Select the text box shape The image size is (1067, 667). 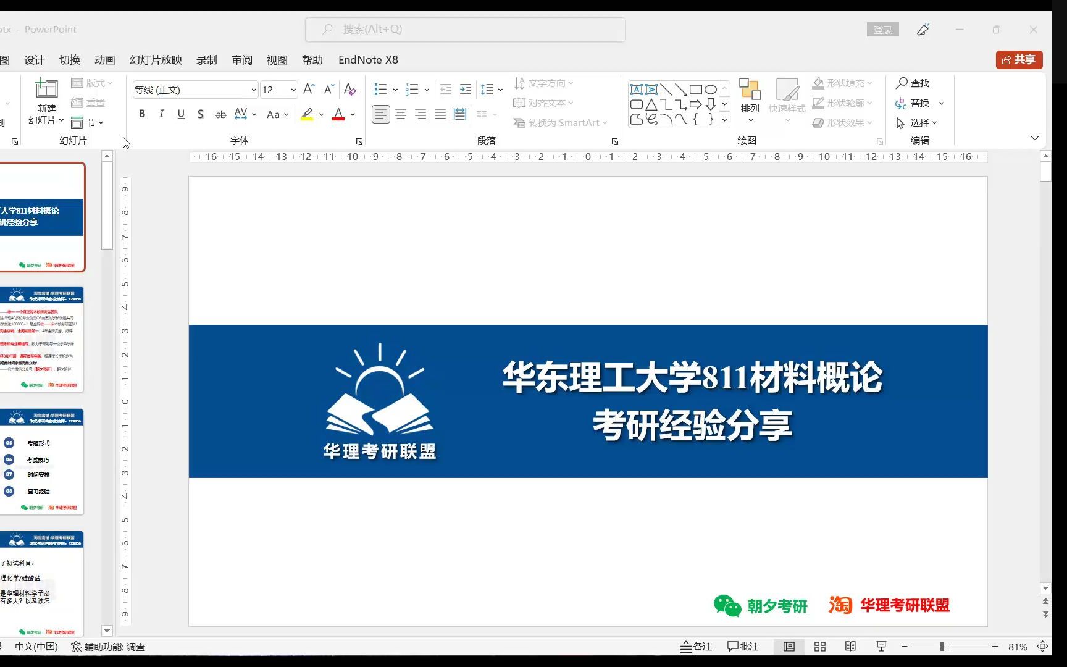[x=637, y=90]
